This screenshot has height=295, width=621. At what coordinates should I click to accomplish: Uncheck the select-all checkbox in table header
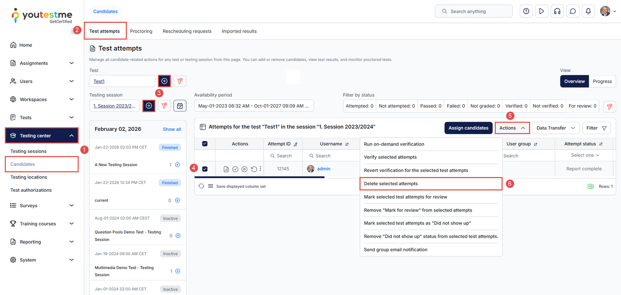[205, 144]
